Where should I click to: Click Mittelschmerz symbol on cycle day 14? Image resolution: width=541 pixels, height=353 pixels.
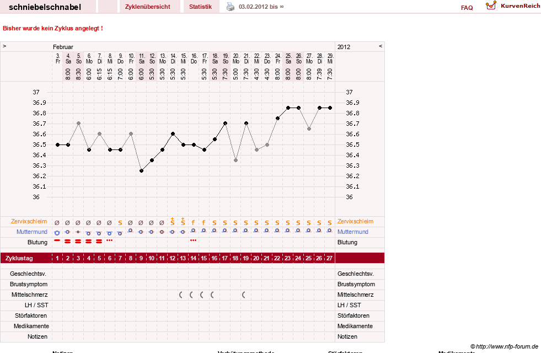[x=191, y=295]
